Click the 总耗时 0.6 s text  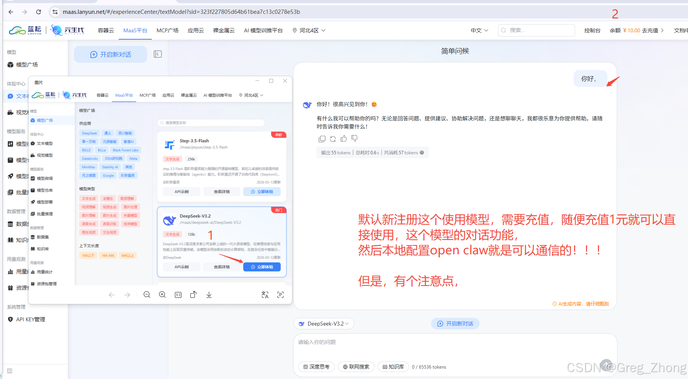pos(367,153)
